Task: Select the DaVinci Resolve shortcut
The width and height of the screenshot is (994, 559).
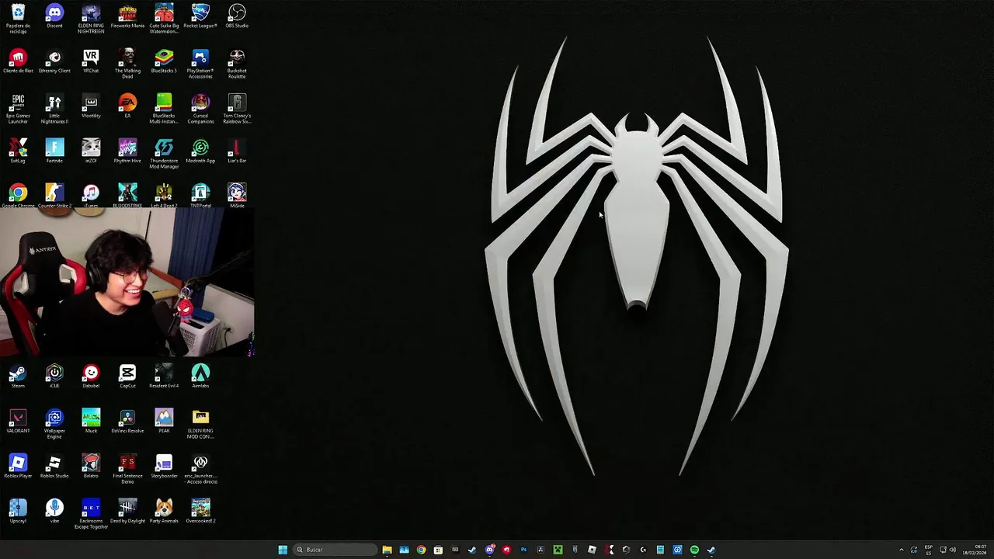Action: pos(127,422)
